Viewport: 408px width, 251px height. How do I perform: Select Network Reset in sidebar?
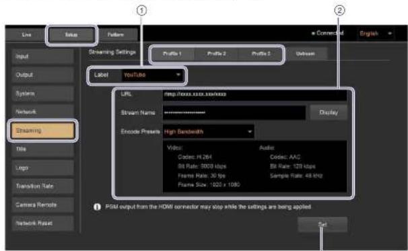[x=42, y=223]
